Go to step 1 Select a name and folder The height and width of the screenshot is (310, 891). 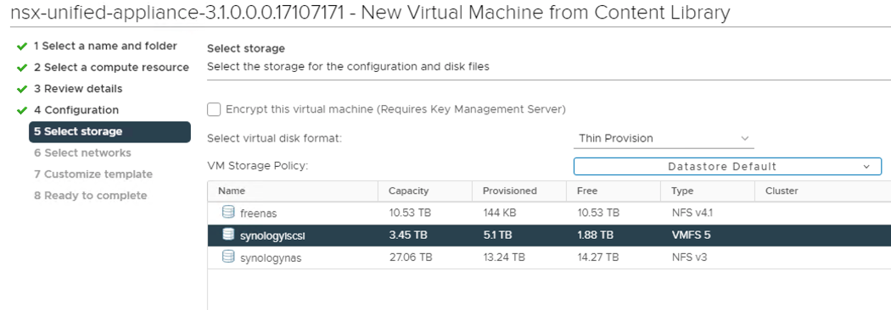(105, 46)
